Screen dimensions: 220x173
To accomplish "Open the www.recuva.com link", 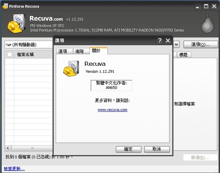I will tap(113, 110).
